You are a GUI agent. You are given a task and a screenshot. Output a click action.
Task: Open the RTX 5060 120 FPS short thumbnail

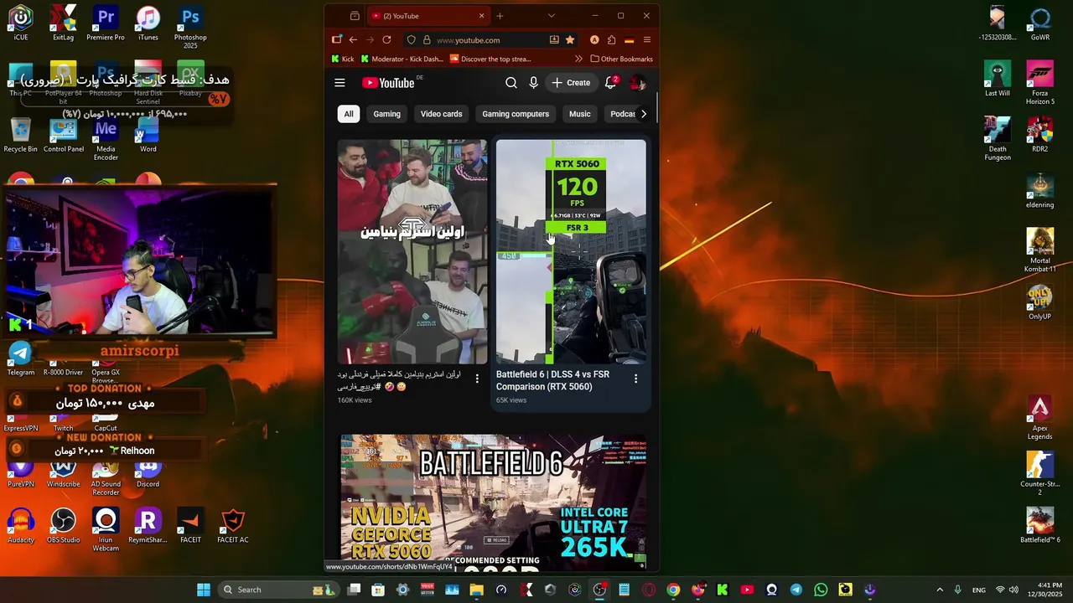click(571, 251)
